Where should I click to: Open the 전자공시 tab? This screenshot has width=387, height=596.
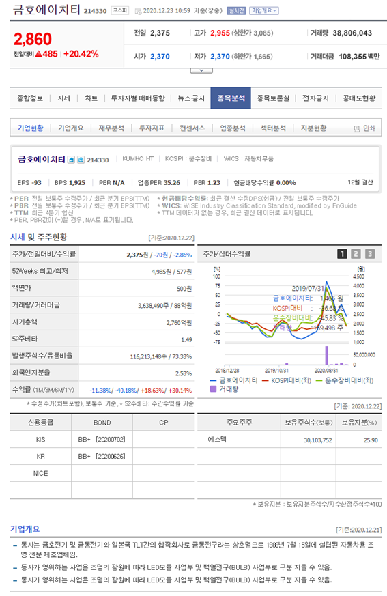(x=315, y=98)
